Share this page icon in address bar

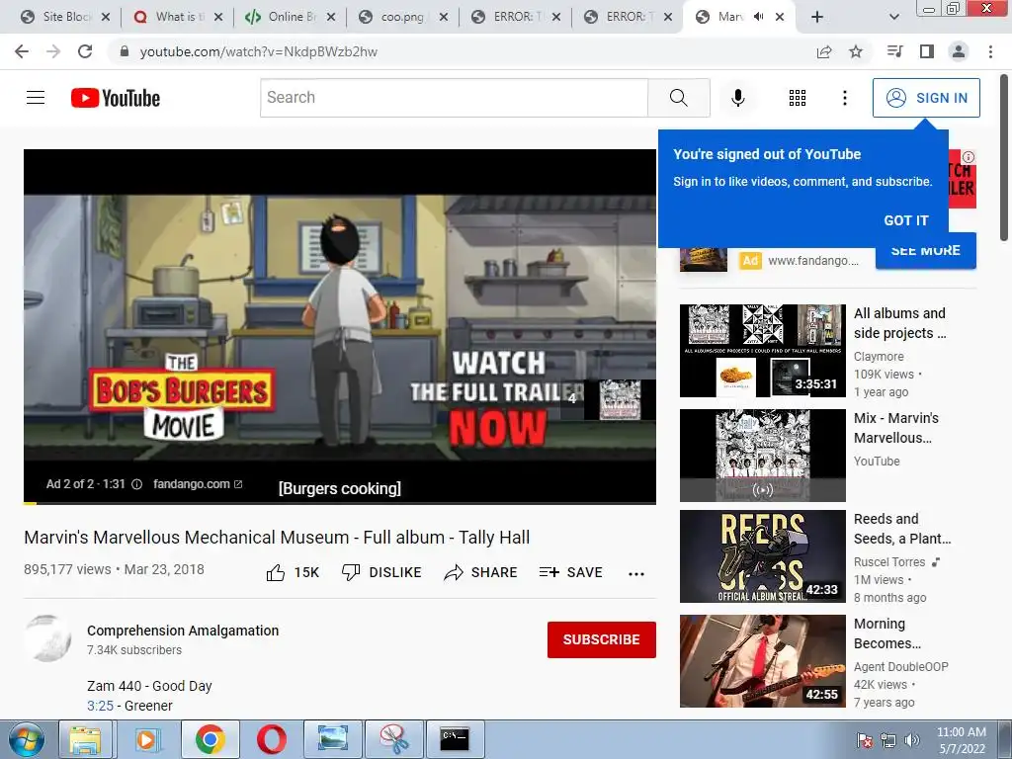tap(824, 51)
